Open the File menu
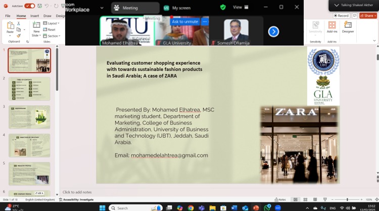The width and height of the screenshot is (379, 211). tap(8, 16)
